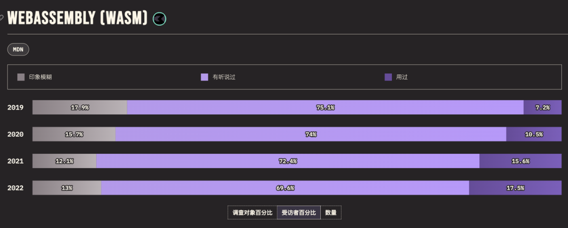Open the MDN resource link badge
The image size is (568, 228).
18,49
